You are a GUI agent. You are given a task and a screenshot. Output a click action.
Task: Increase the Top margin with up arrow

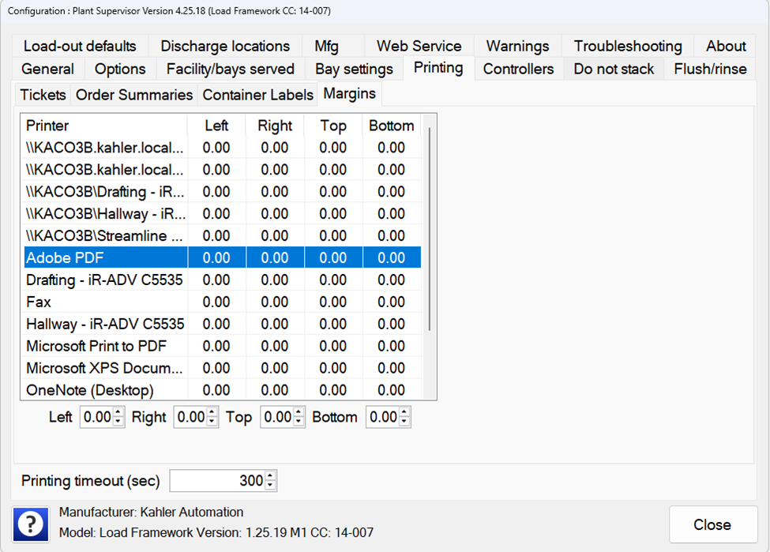pyautogui.click(x=299, y=412)
